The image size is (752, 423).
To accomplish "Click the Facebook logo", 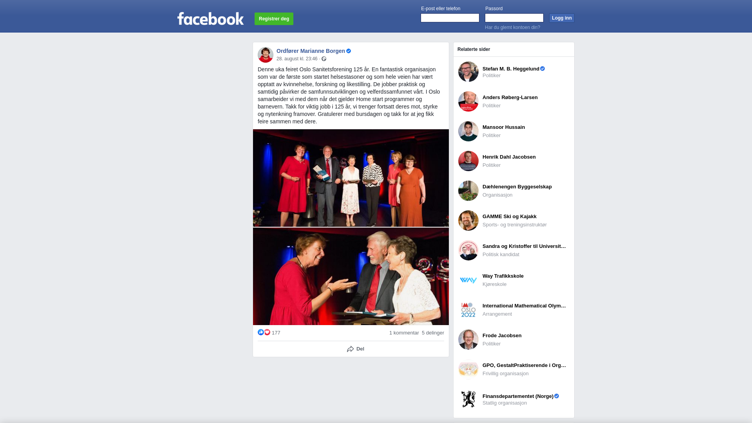I will 210,18.
